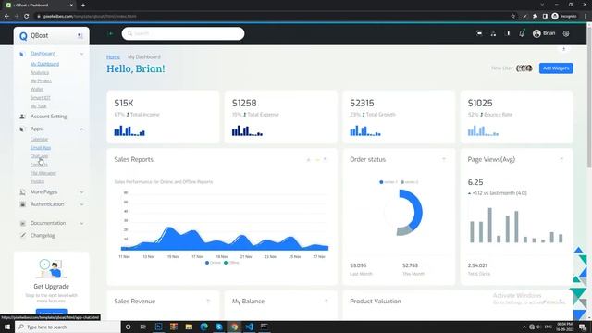
Task: Open Smart IOT sidebar link
Action: pos(40,97)
